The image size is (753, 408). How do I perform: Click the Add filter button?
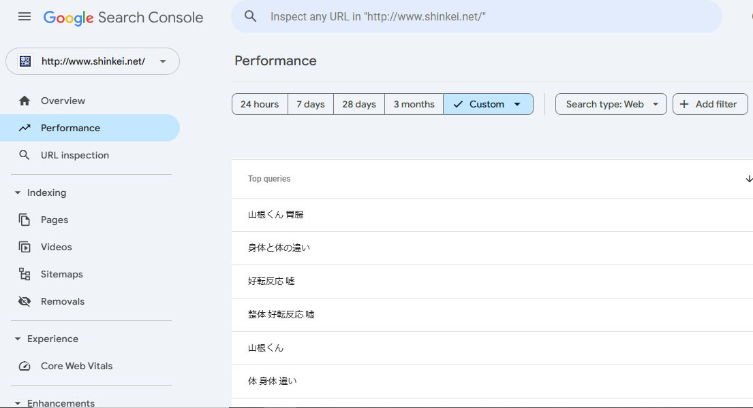pos(710,104)
